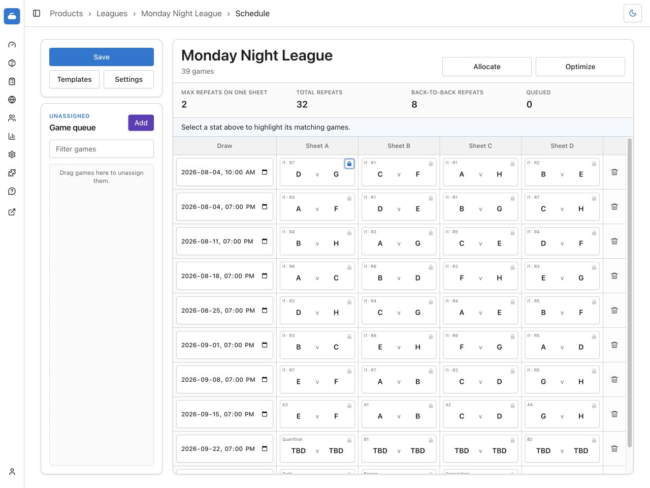This screenshot has width=650, height=488.
Task: Add a game to the queue
Action: (141, 123)
